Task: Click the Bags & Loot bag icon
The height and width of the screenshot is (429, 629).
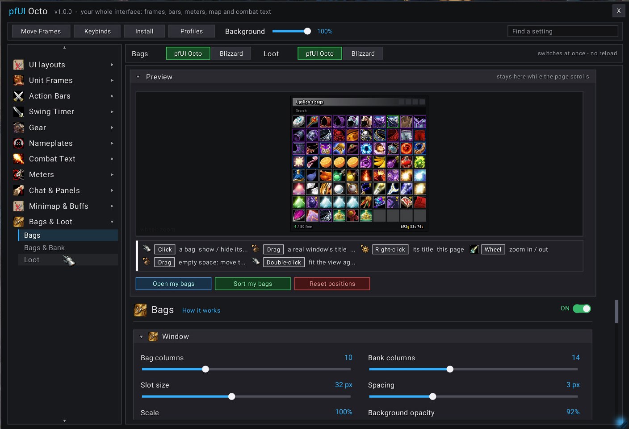Action: [x=18, y=222]
